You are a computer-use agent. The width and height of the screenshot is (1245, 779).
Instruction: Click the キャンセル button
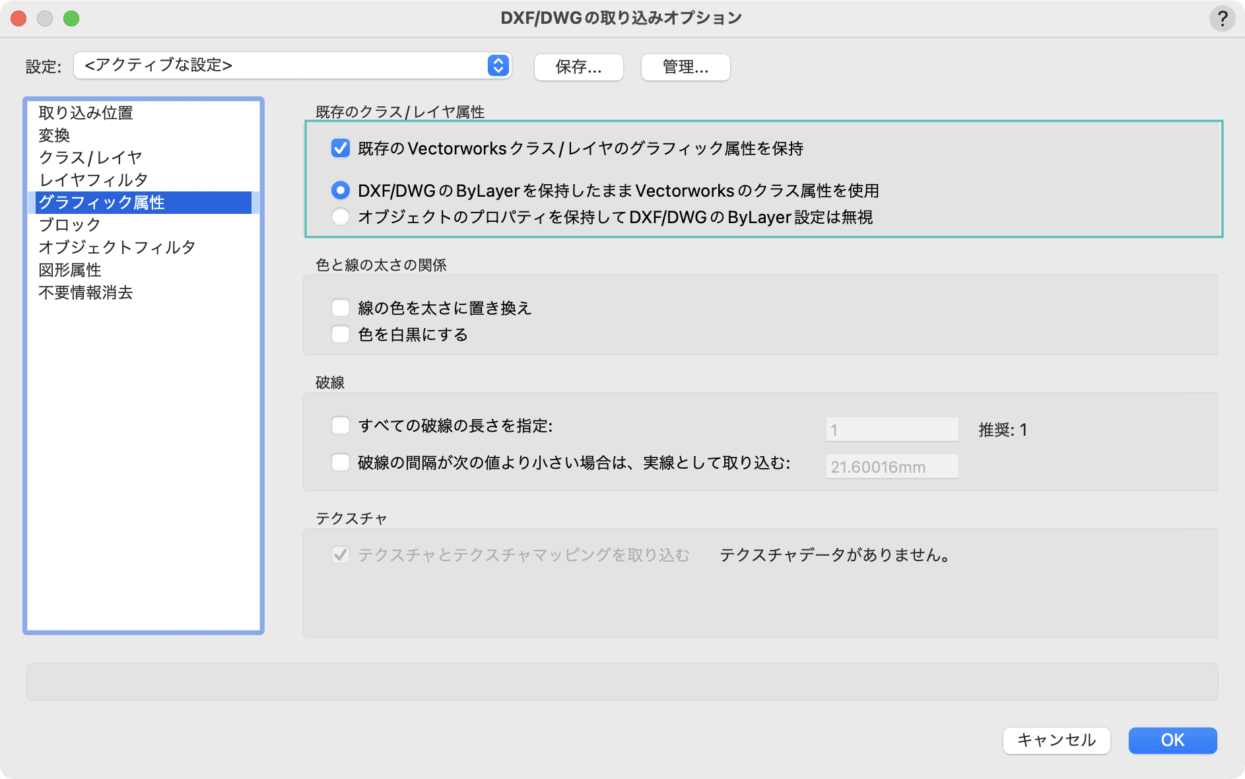1057,740
